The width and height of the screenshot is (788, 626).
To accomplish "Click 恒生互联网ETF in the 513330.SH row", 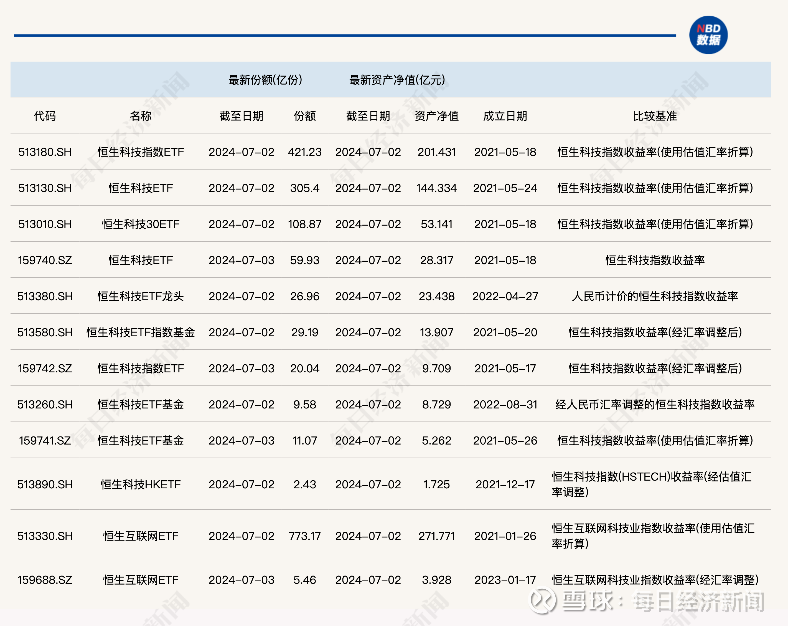I will point(141,536).
